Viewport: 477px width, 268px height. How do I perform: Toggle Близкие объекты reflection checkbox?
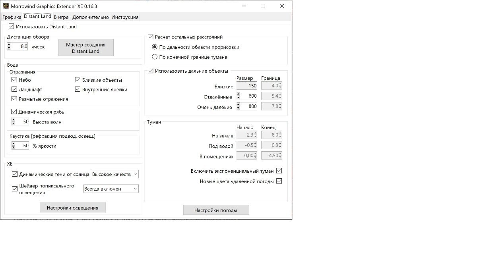point(78,80)
